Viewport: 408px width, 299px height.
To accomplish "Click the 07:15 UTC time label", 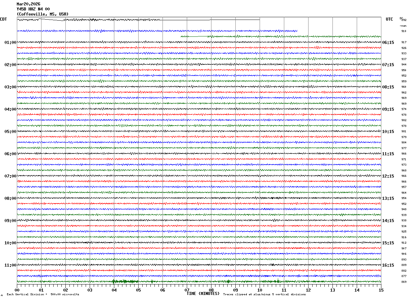I will point(388,65).
